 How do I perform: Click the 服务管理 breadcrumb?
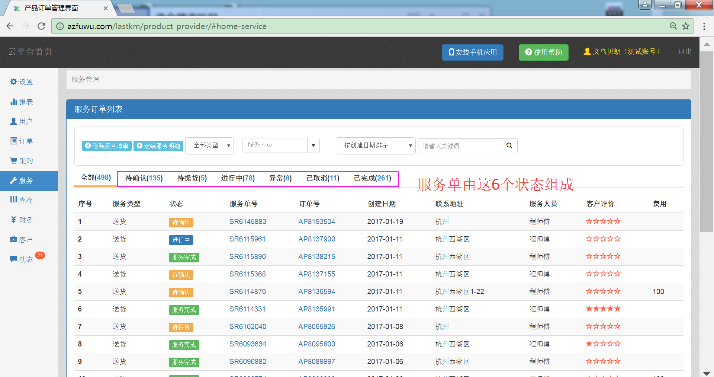(85, 79)
